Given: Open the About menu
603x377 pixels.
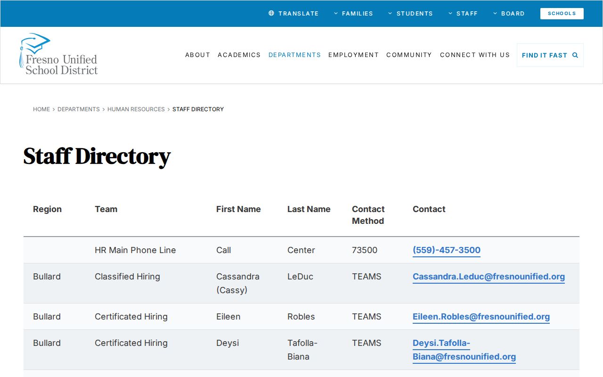Looking at the screenshot, I should [197, 55].
